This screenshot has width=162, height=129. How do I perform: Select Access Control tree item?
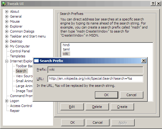point(21,106)
